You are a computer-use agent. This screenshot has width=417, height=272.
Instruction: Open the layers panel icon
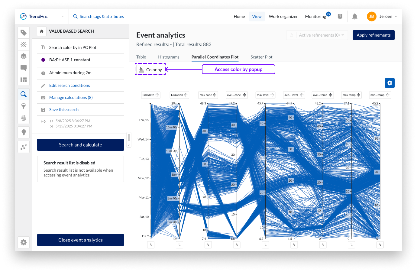click(x=24, y=56)
